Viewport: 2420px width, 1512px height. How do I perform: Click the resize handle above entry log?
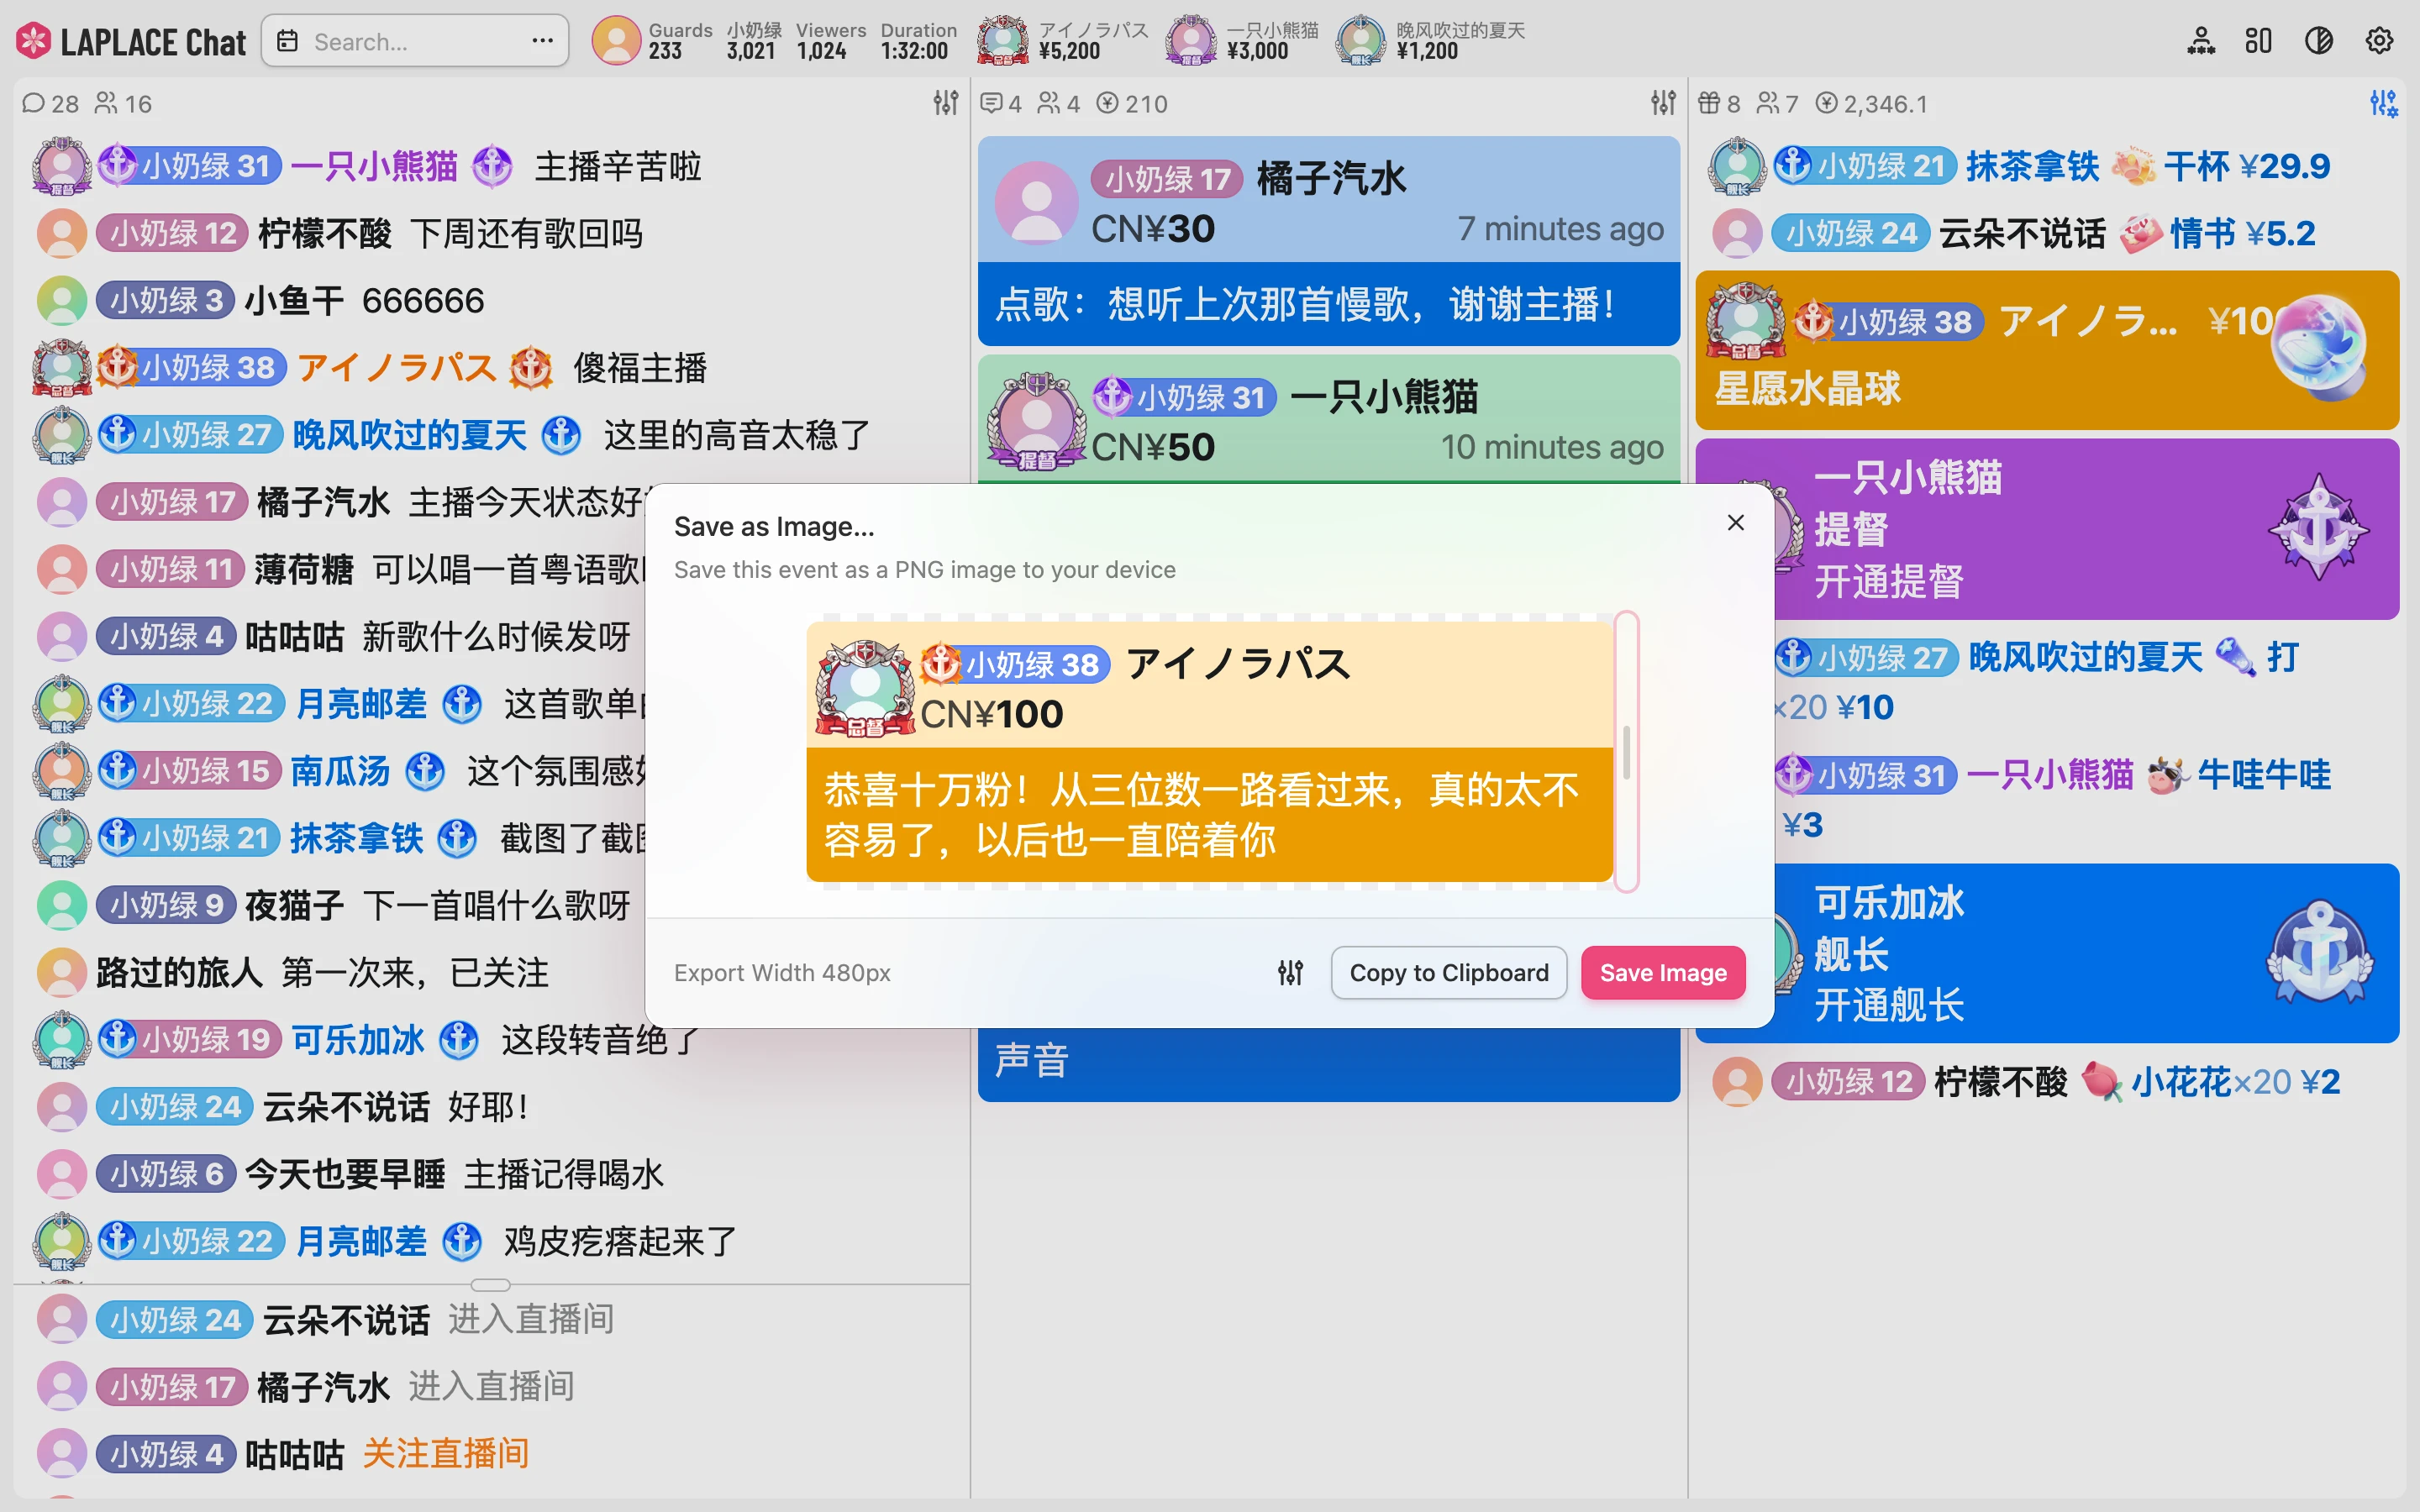[490, 1285]
